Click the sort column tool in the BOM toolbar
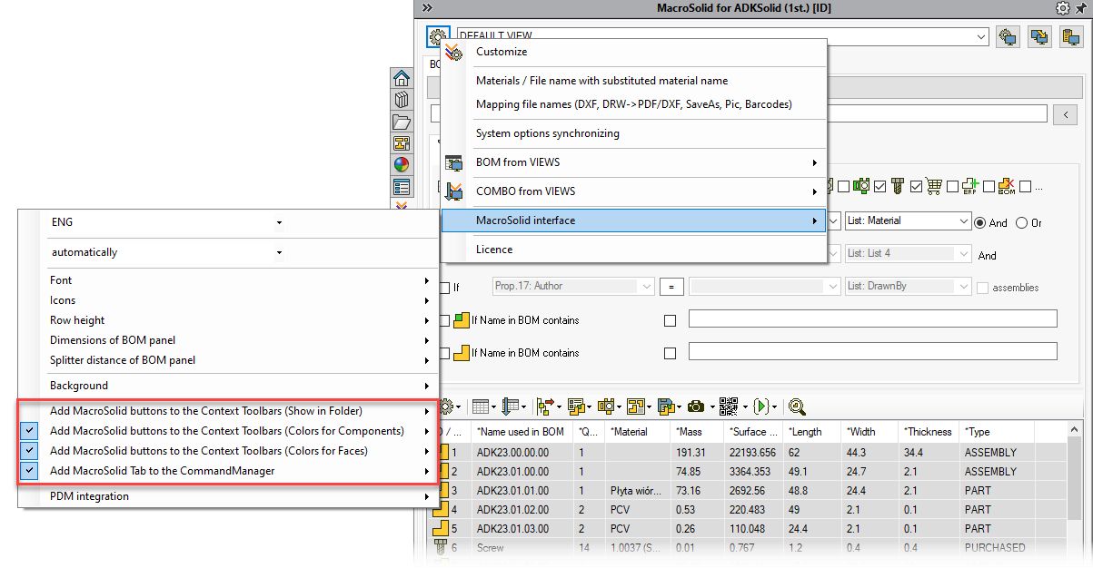Viewport: 1093px width, 568px height. (511, 407)
